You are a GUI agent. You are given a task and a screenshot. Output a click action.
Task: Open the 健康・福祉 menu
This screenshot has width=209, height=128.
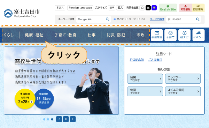point(34,35)
